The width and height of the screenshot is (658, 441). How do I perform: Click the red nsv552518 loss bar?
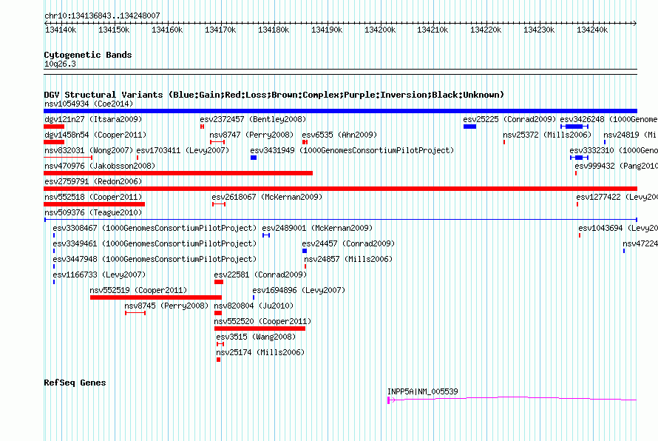(94, 204)
